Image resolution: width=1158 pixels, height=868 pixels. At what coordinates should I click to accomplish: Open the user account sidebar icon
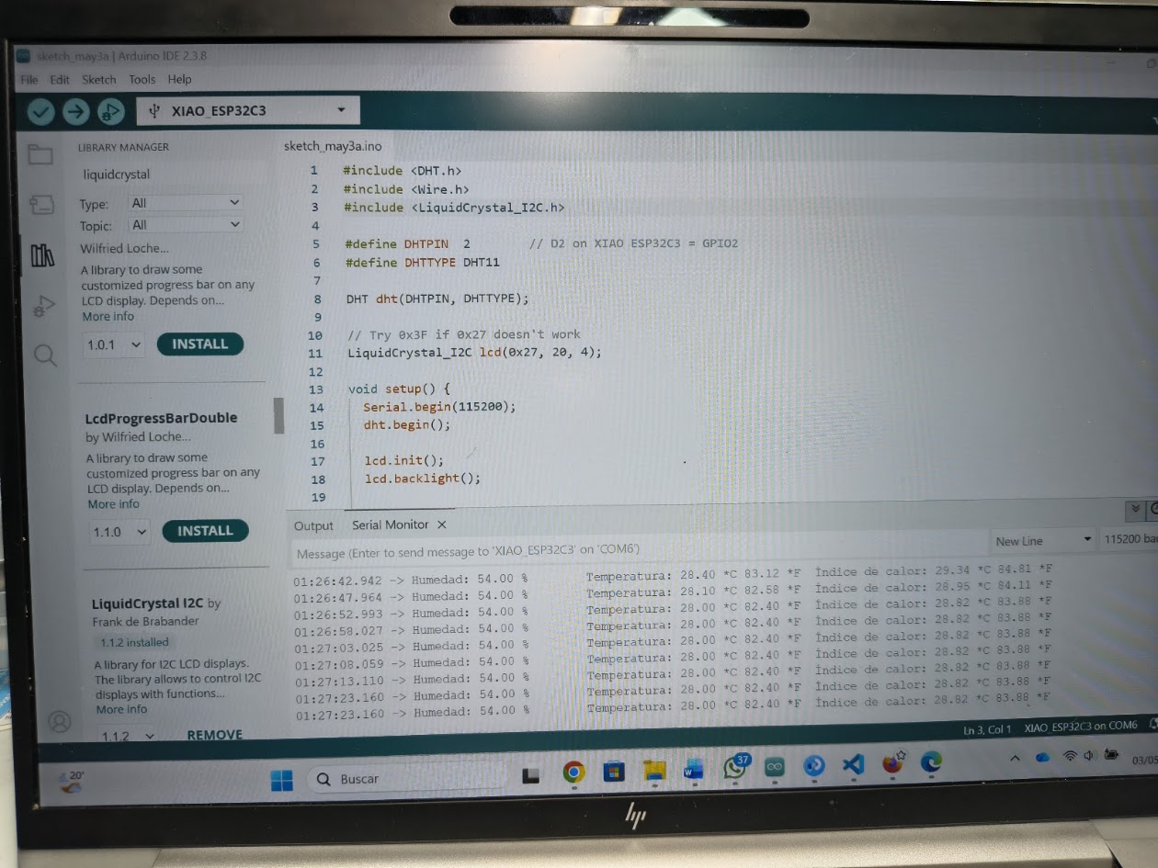[59, 721]
